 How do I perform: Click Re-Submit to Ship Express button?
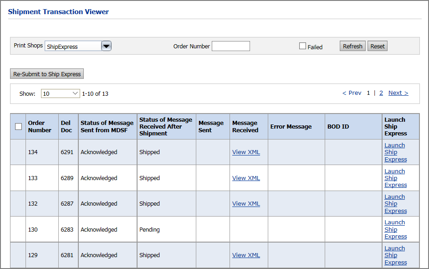47,74
